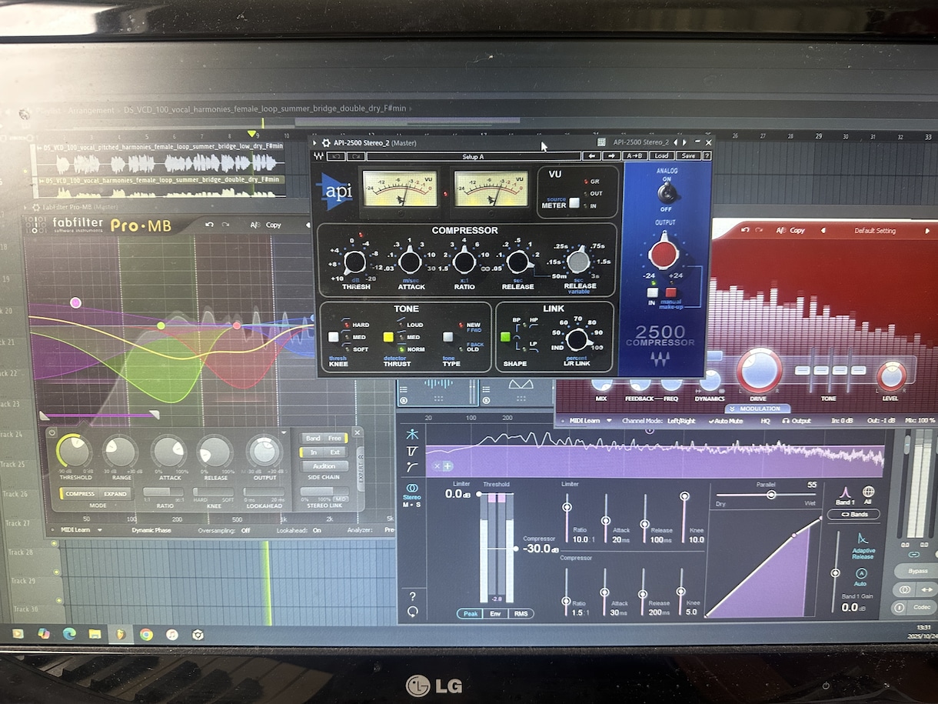Open help question mark in API-2500
The image size is (938, 704).
(x=707, y=156)
